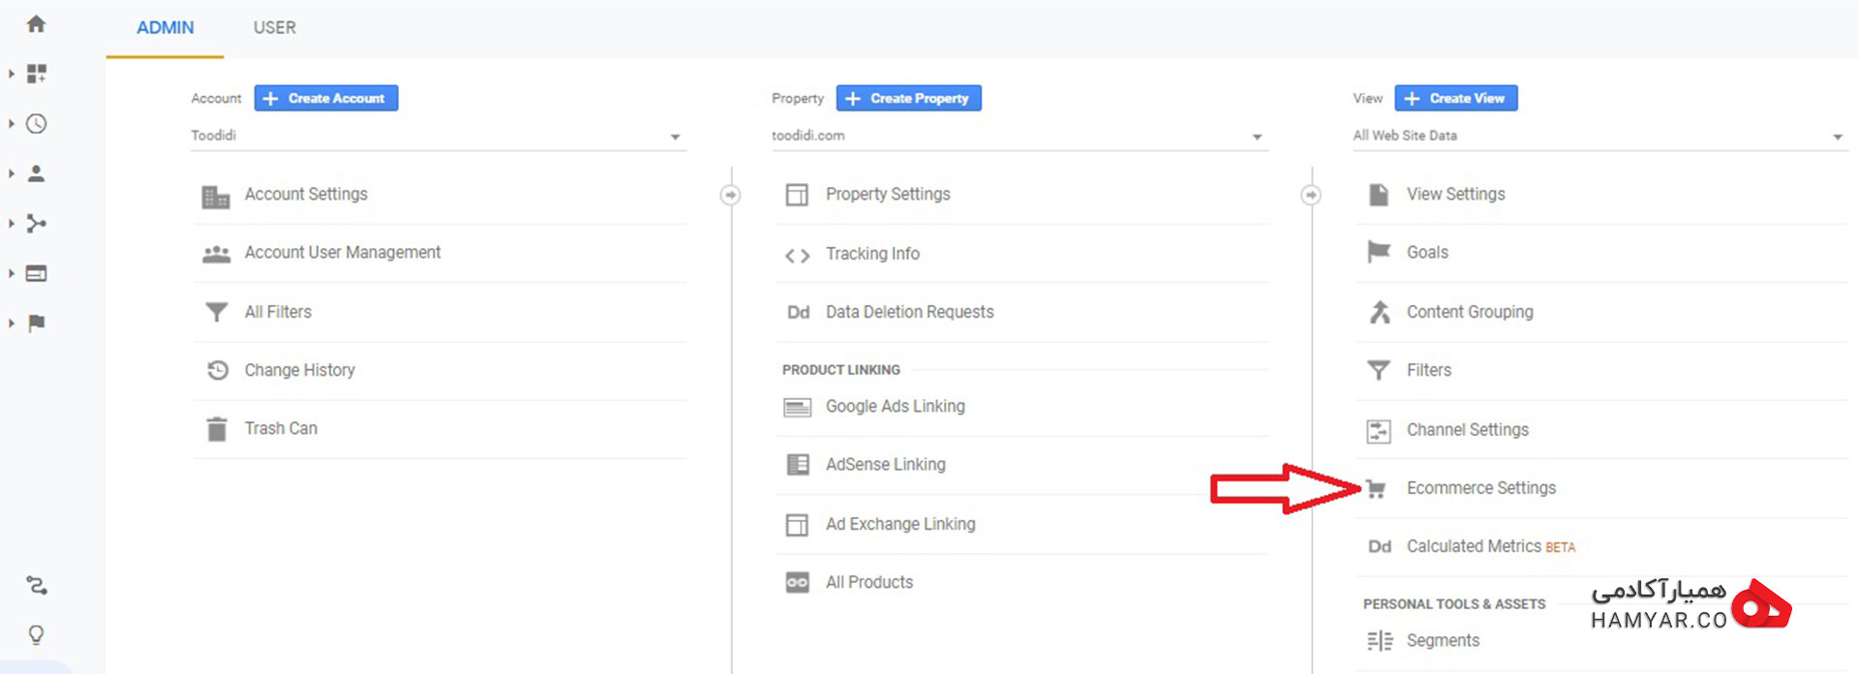Click the Channel Settings sliders icon
The height and width of the screenshot is (674, 1859).
click(1379, 431)
